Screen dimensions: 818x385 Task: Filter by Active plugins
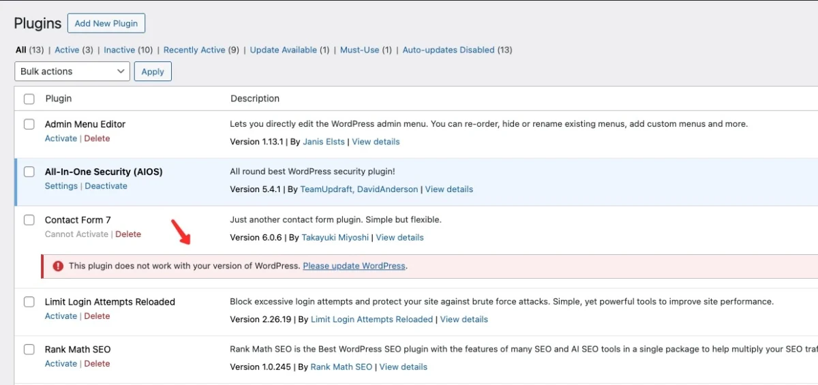[x=67, y=50]
